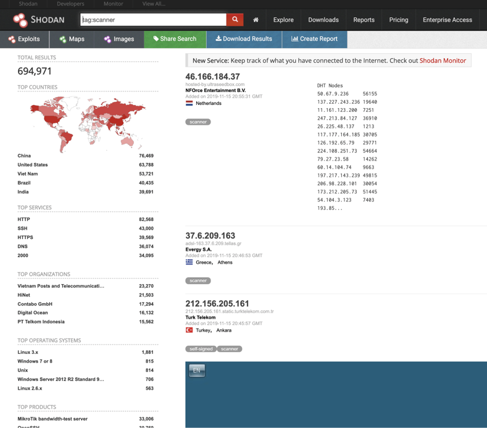The image size is (487, 428).
Task: Click Turk Telekom organization name
Action: click(201, 317)
